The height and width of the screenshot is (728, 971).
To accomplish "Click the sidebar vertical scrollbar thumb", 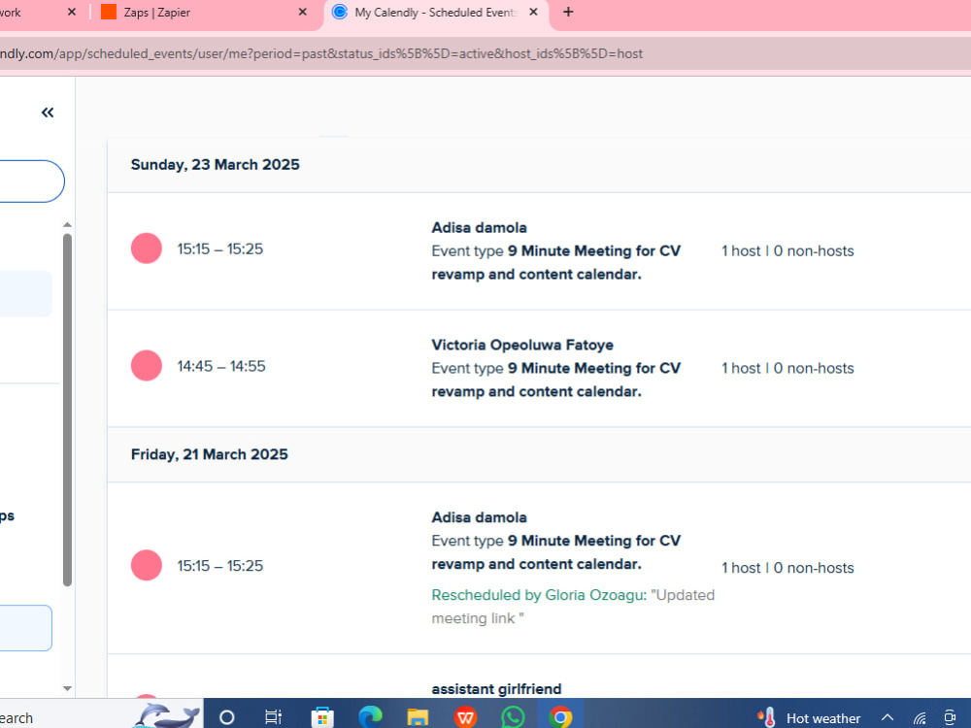I will click(x=68, y=410).
